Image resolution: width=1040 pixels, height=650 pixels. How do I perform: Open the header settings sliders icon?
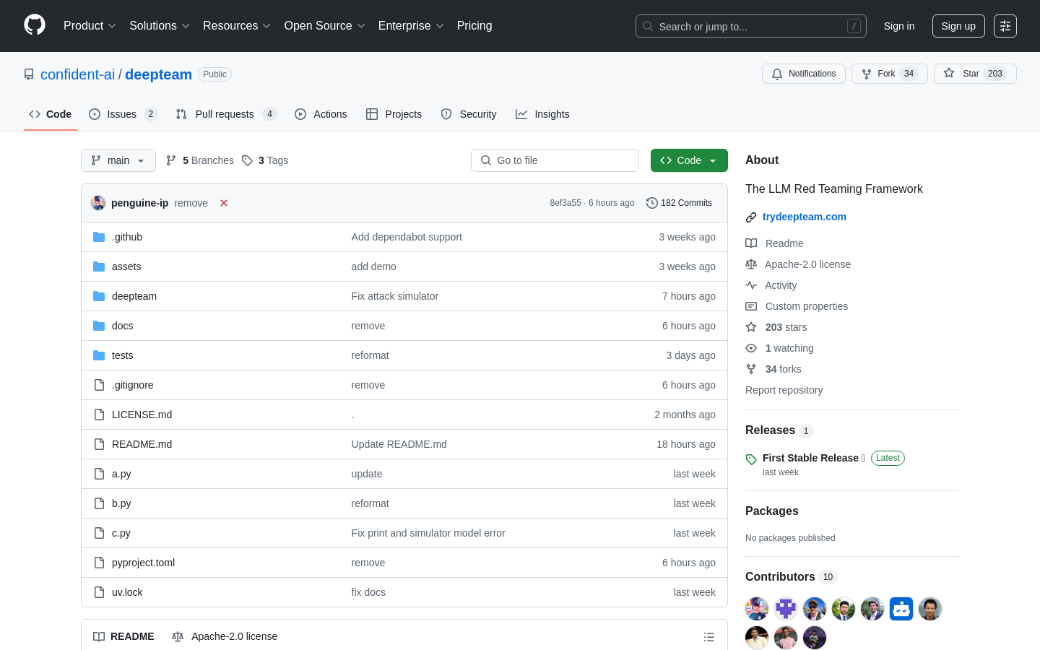point(1005,26)
